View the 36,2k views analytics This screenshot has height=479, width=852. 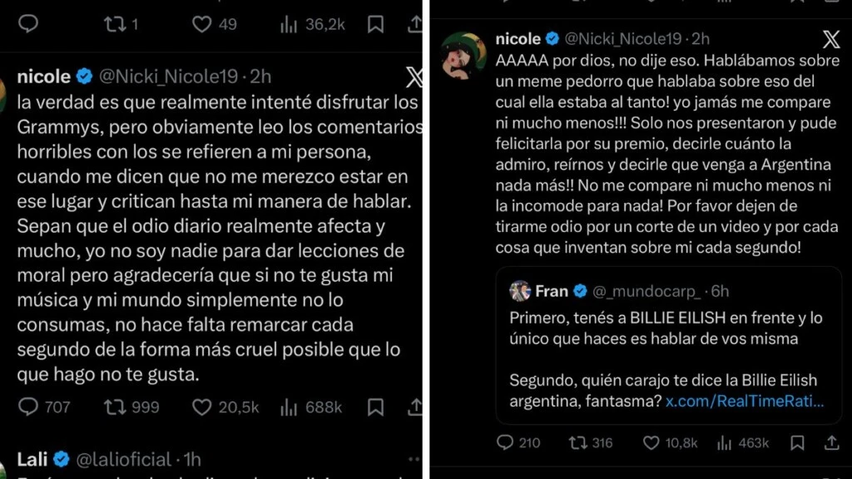coord(289,24)
